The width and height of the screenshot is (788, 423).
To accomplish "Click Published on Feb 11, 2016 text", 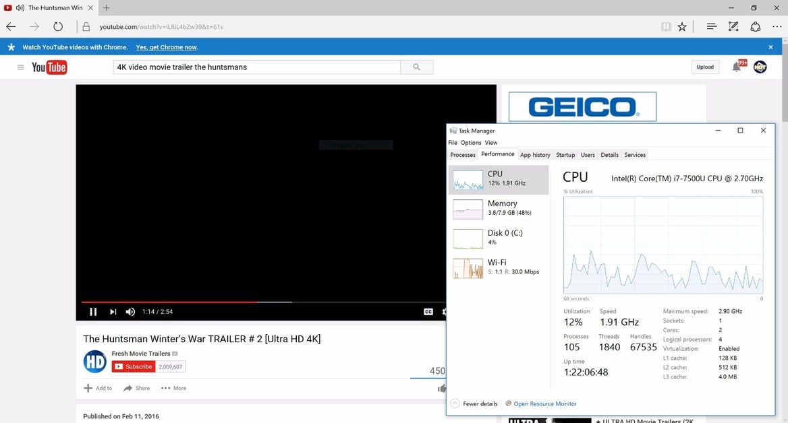I will click(x=121, y=416).
